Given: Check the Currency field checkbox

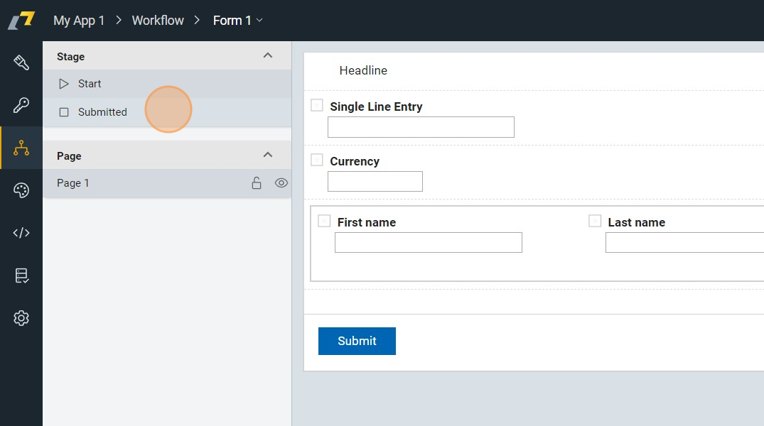Looking at the screenshot, I should [317, 160].
